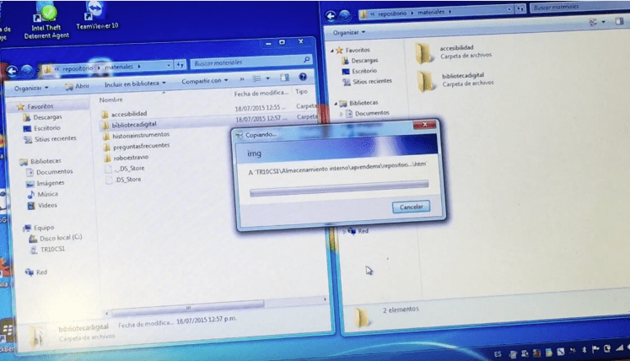Open Vídeos library in left pane

point(42,206)
